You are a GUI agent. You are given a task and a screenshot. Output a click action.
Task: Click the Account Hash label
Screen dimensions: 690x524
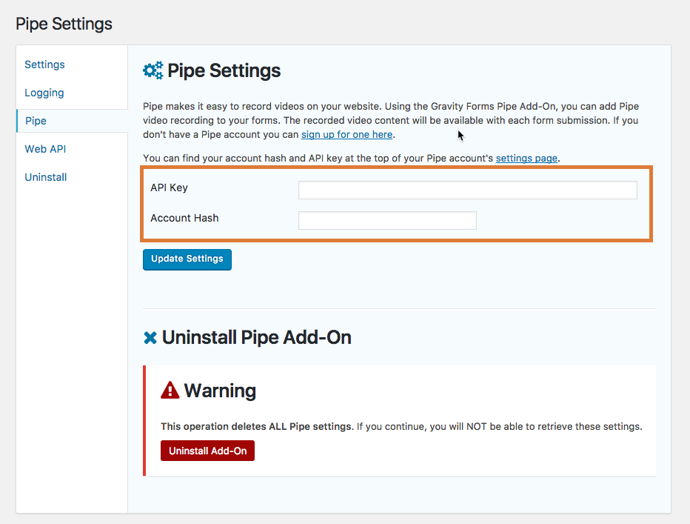click(x=184, y=218)
